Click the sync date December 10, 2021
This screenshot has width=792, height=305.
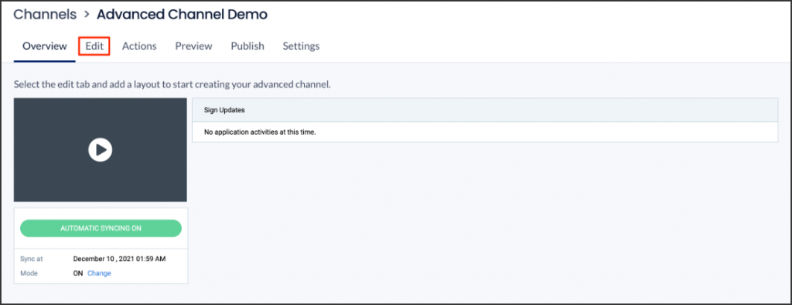119,259
